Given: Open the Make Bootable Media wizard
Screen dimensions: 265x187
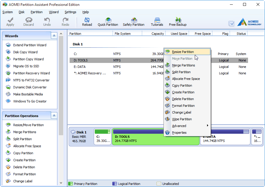Looking at the screenshot, I should 28,94.
